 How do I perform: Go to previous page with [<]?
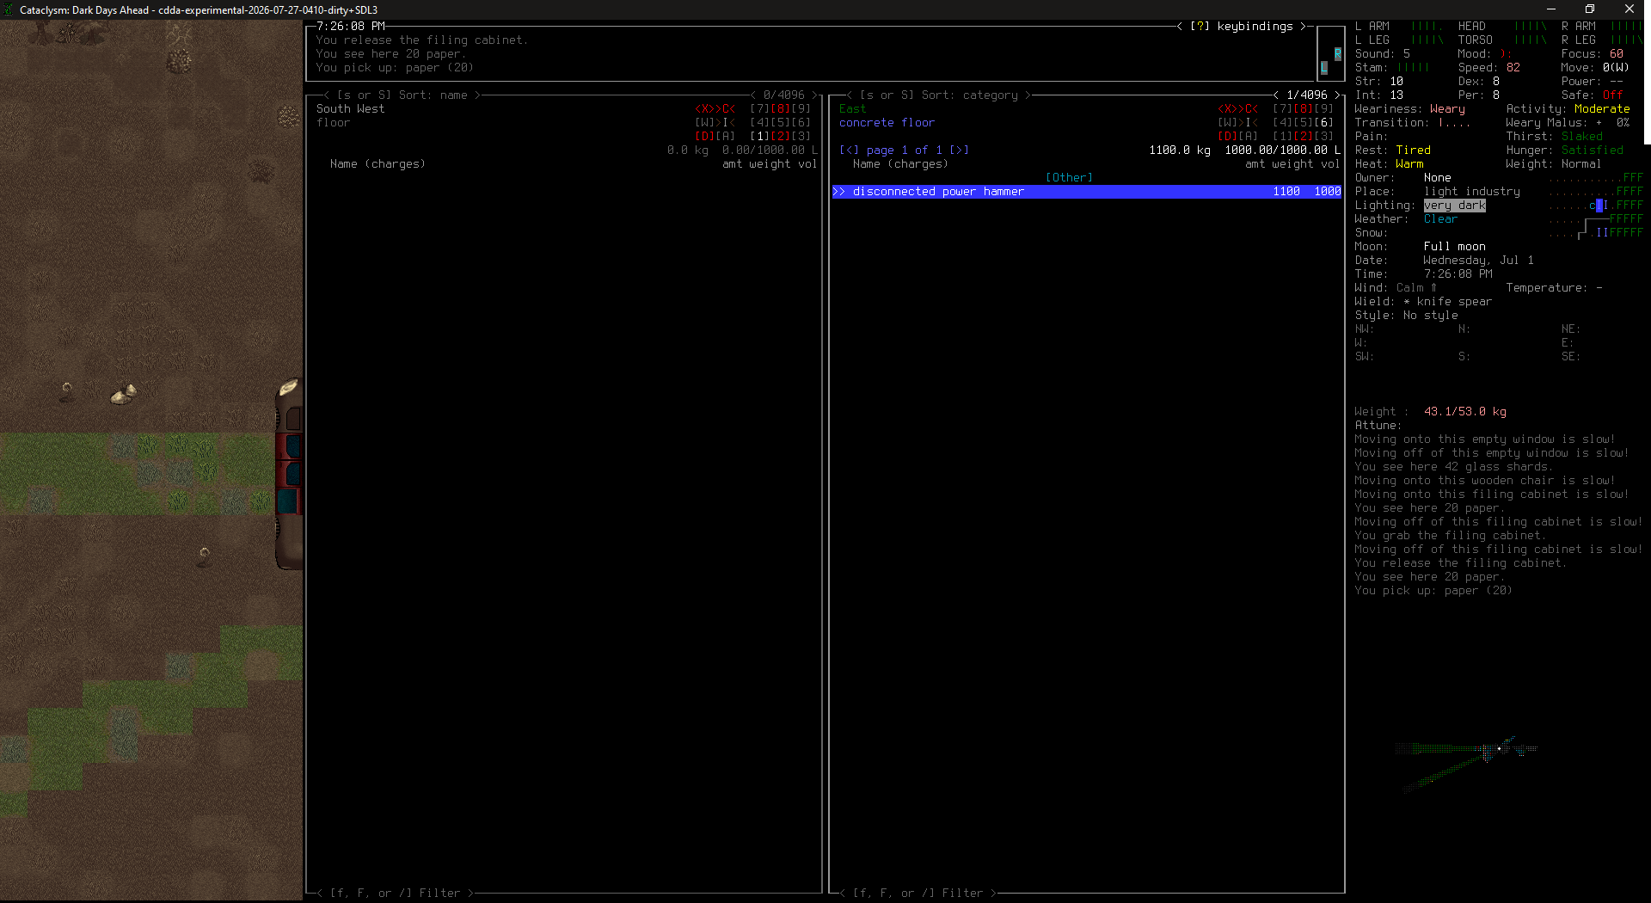coord(849,150)
